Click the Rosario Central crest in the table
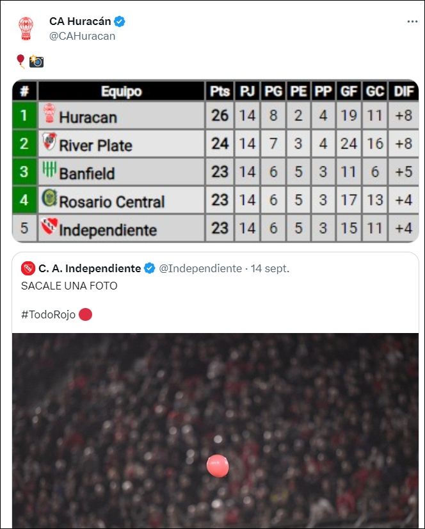This screenshot has width=425, height=529. tap(49, 199)
